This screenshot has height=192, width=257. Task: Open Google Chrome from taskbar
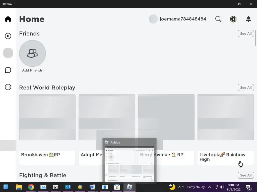(x=31, y=187)
